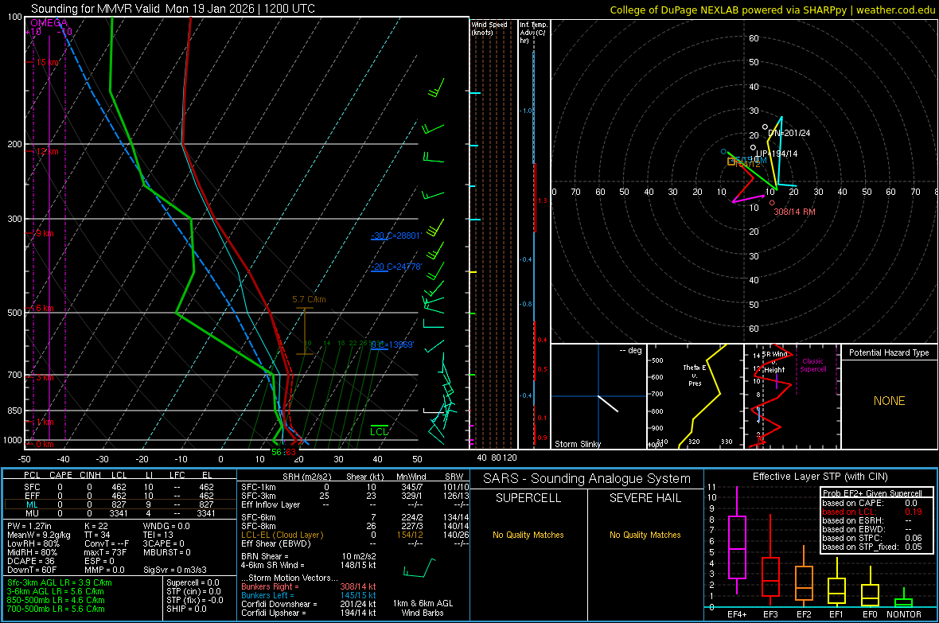The width and height of the screenshot is (939, 623).
Task: Click the sounding title for MMVR
Action: 173,9
